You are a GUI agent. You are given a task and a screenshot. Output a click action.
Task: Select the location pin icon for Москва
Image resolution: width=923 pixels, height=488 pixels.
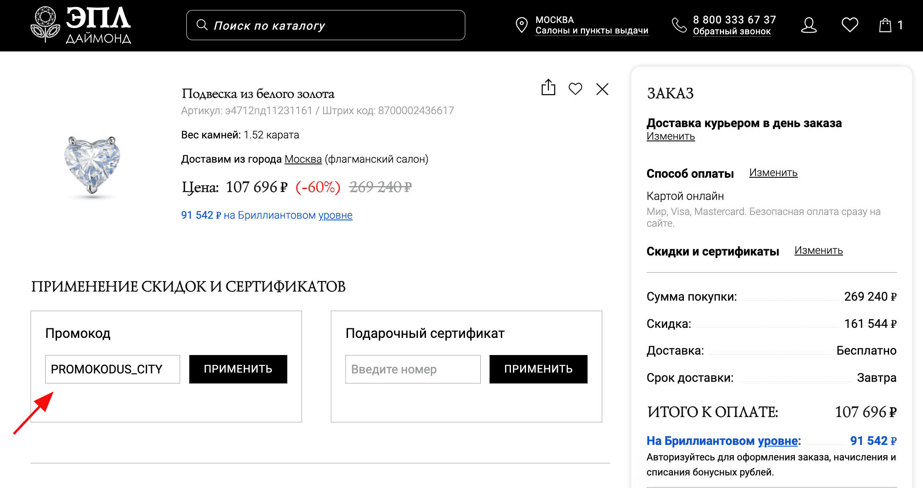coord(521,25)
